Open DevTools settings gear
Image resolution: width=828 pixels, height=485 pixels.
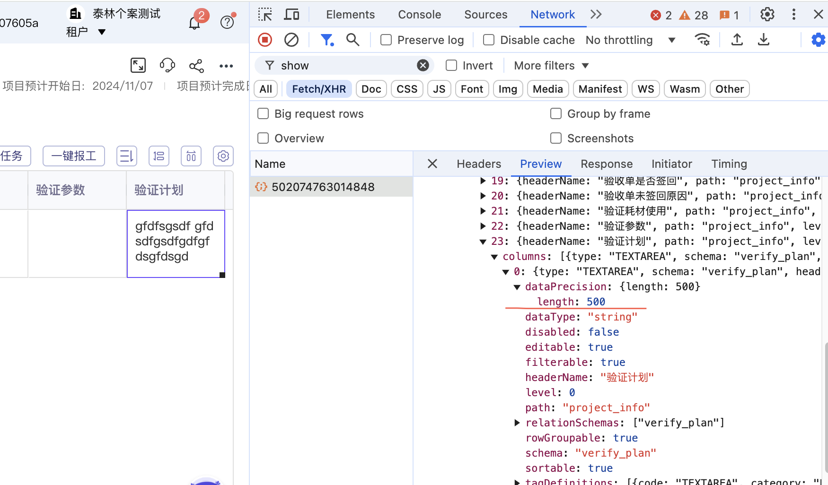[767, 15]
